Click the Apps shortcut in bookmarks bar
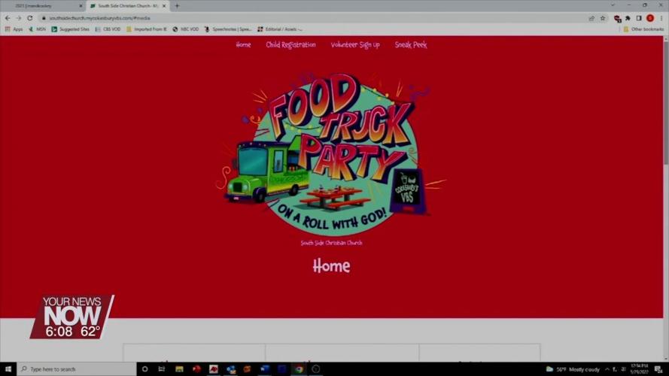Image resolution: width=669 pixels, height=376 pixels. (14, 29)
